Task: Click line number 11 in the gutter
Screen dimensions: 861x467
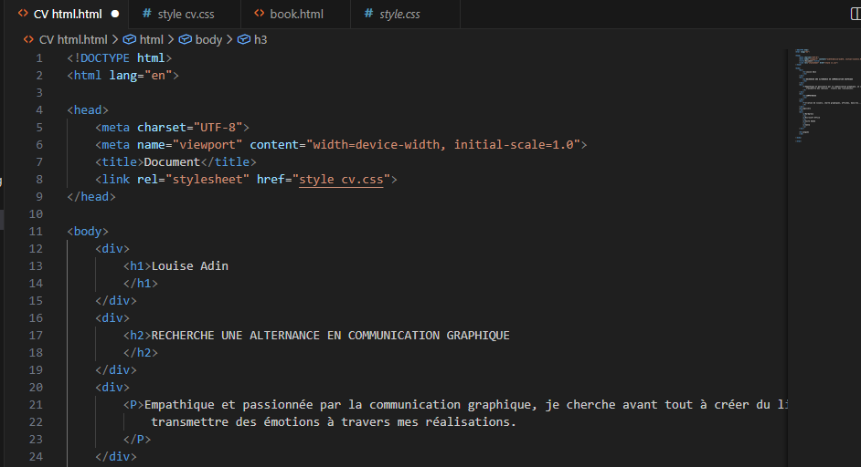Action: coord(37,232)
